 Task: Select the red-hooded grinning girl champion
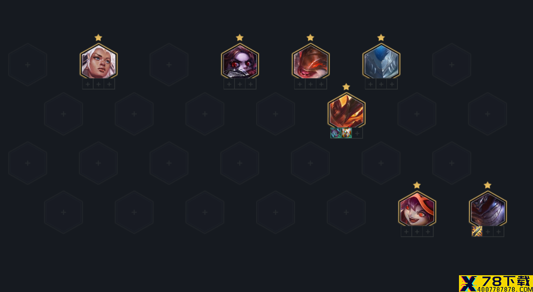click(417, 210)
